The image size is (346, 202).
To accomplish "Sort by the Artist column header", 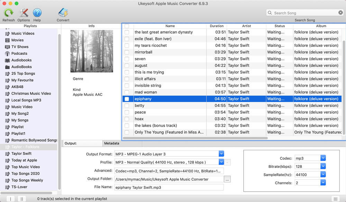I will 246,26.
